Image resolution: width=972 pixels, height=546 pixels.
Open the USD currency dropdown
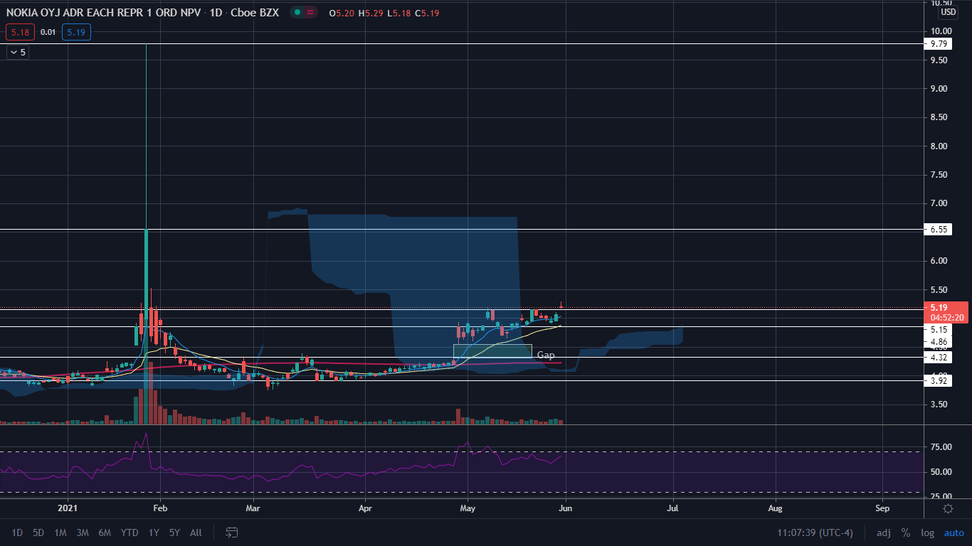pyautogui.click(x=949, y=12)
